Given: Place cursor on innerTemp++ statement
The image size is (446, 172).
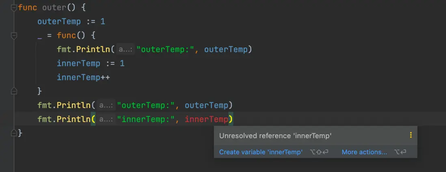Looking at the screenshot, I should [x=83, y=77].
